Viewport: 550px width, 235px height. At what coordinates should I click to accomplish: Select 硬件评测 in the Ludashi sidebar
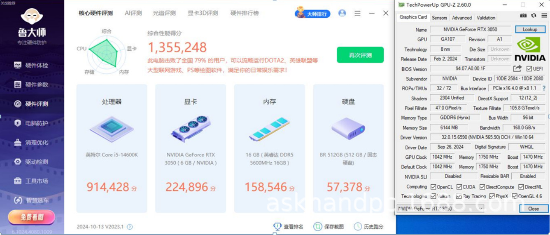[x=32, y=104]
